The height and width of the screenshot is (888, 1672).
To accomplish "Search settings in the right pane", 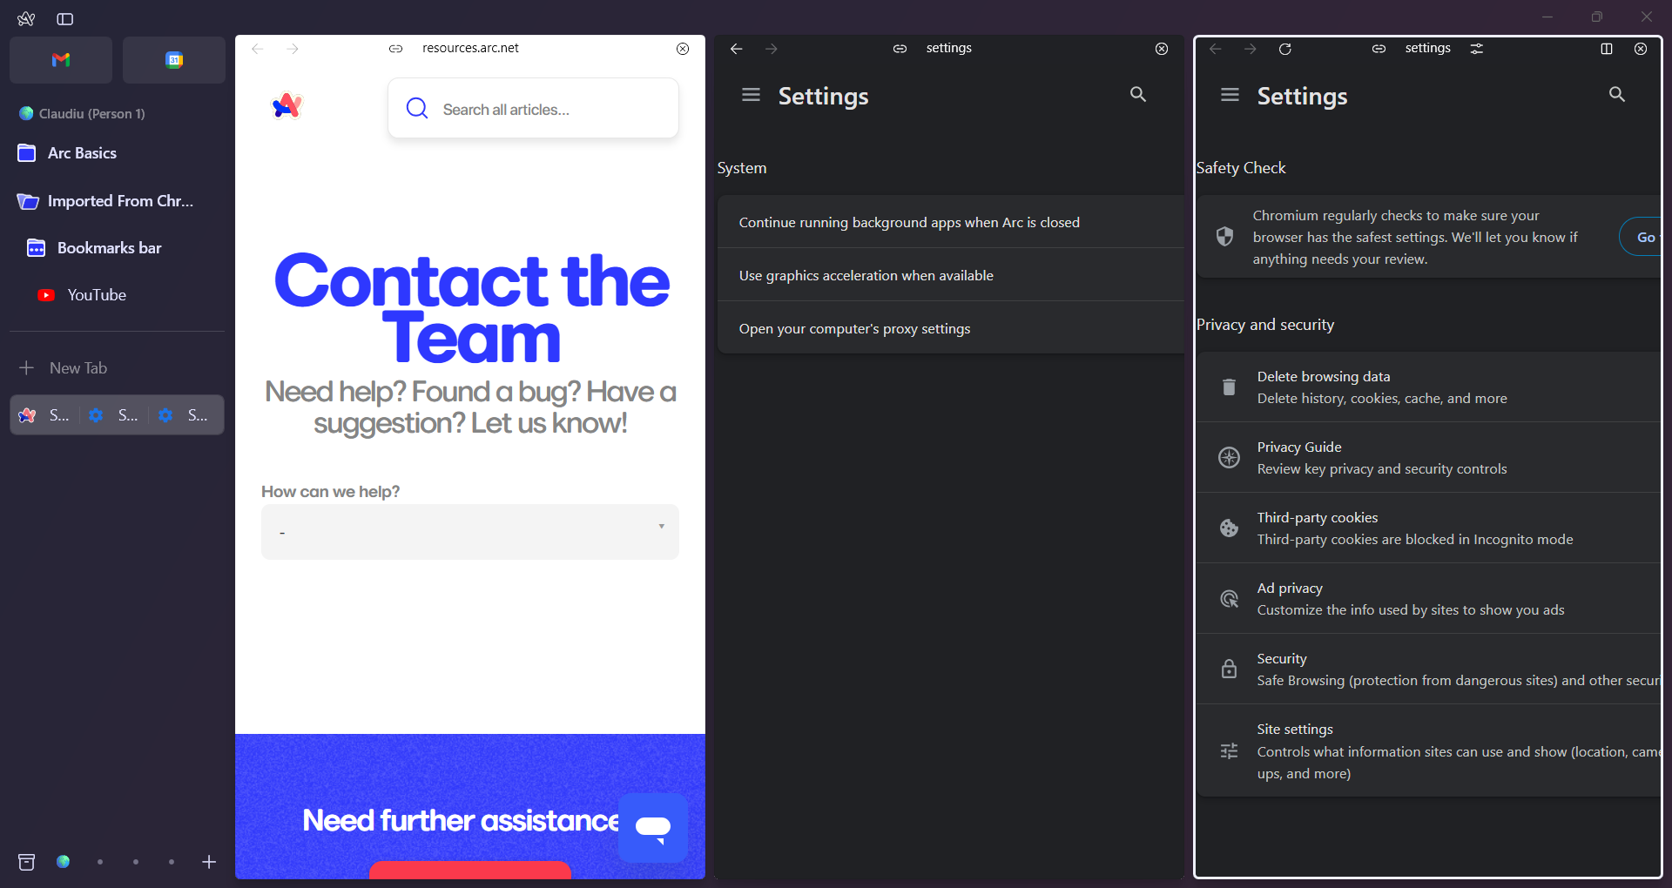I will (x=1617, y=94).
